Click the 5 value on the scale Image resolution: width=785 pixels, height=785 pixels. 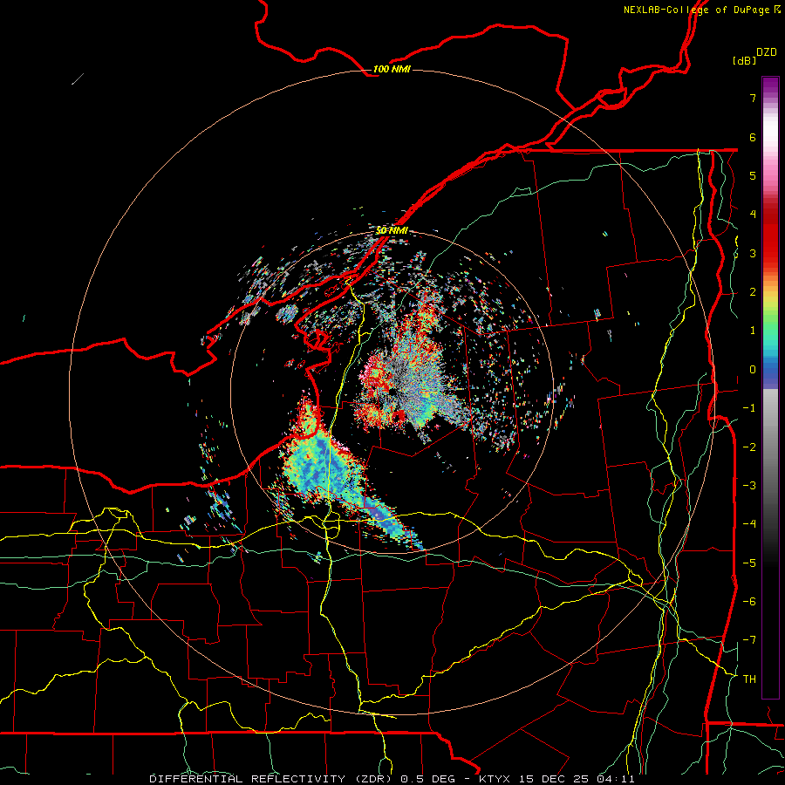point(753,175)
